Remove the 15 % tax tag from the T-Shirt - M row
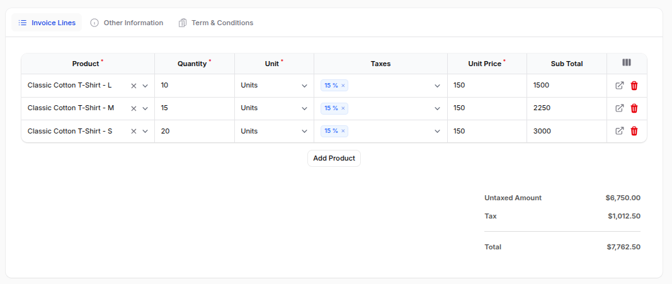 tap(343, 108)
